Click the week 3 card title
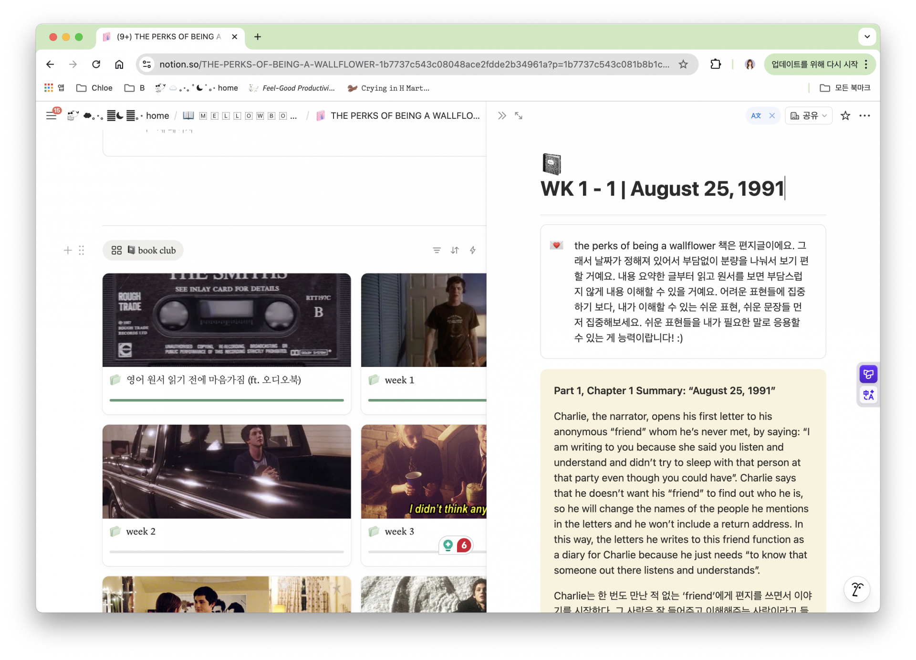The height and width of the screenshot is (660, 916). (x=399, y=531)
